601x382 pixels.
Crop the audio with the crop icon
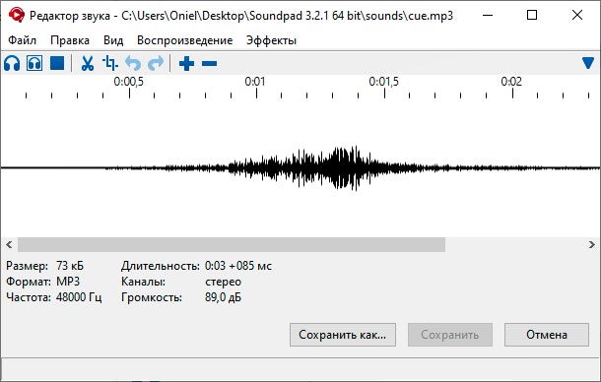click(110, 63)
